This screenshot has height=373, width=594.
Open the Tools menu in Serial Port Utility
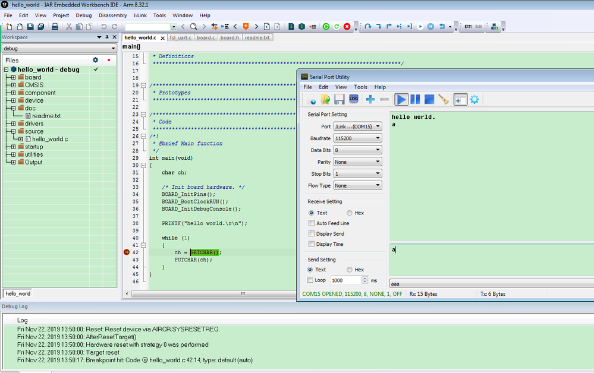(360, 87)
